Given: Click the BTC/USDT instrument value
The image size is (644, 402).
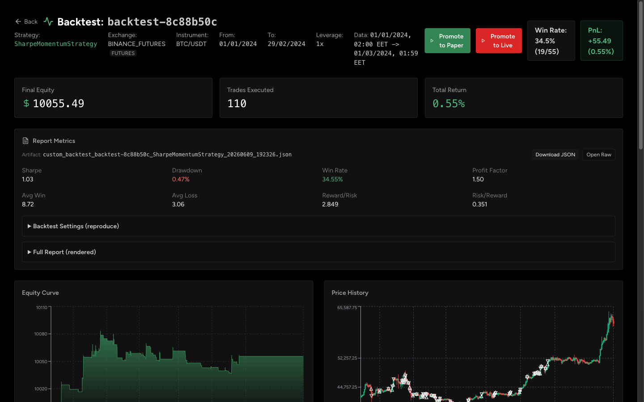Looking at the screenshot, I should pos(191,44).
